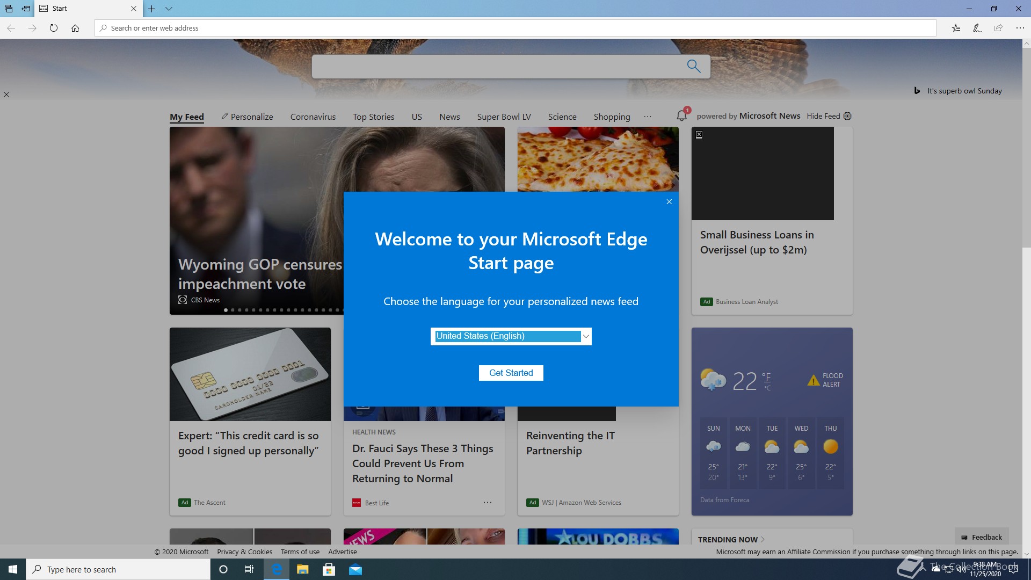This screenshot has height=580, width=1031.
Task: Click the Bing search magnifier icon
Action: click(x=694, y=66)
